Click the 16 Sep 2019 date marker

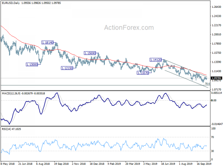[204, 164]
